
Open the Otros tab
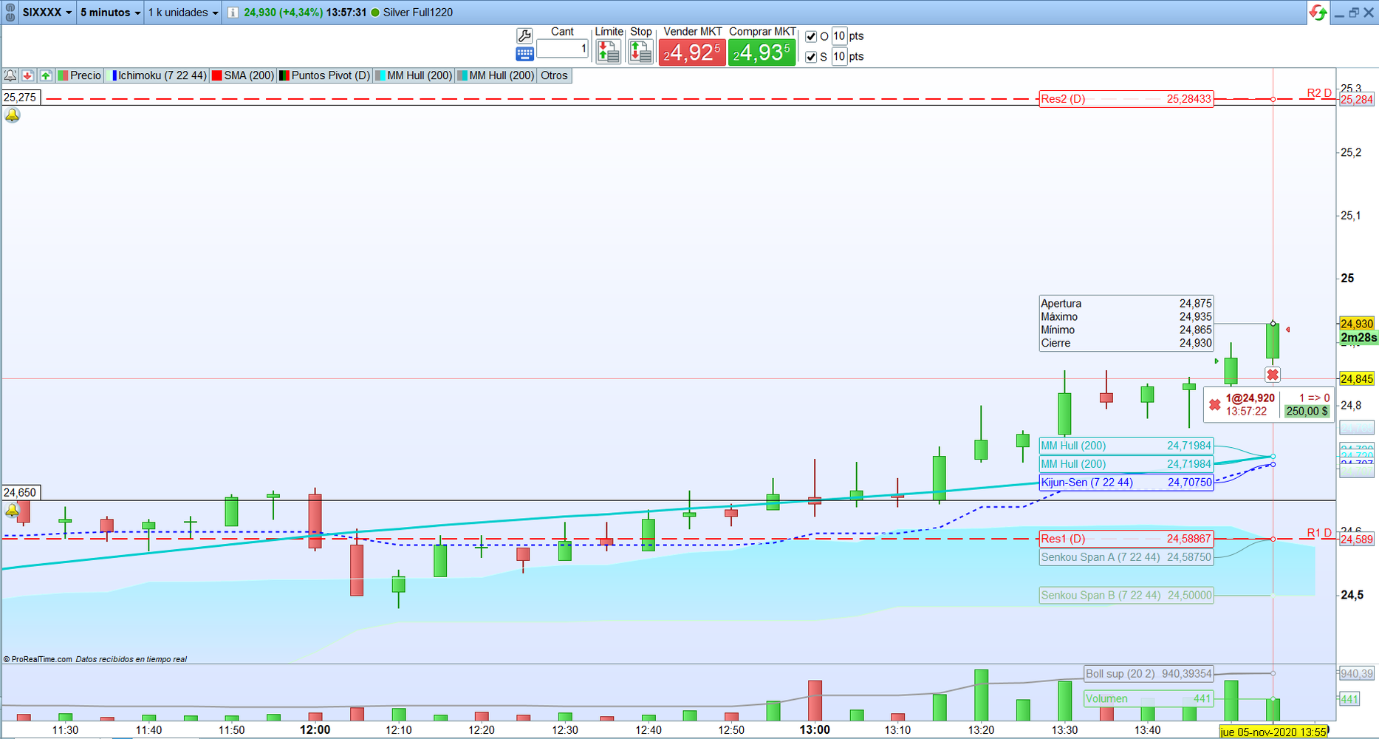click(x=554, y=75)
